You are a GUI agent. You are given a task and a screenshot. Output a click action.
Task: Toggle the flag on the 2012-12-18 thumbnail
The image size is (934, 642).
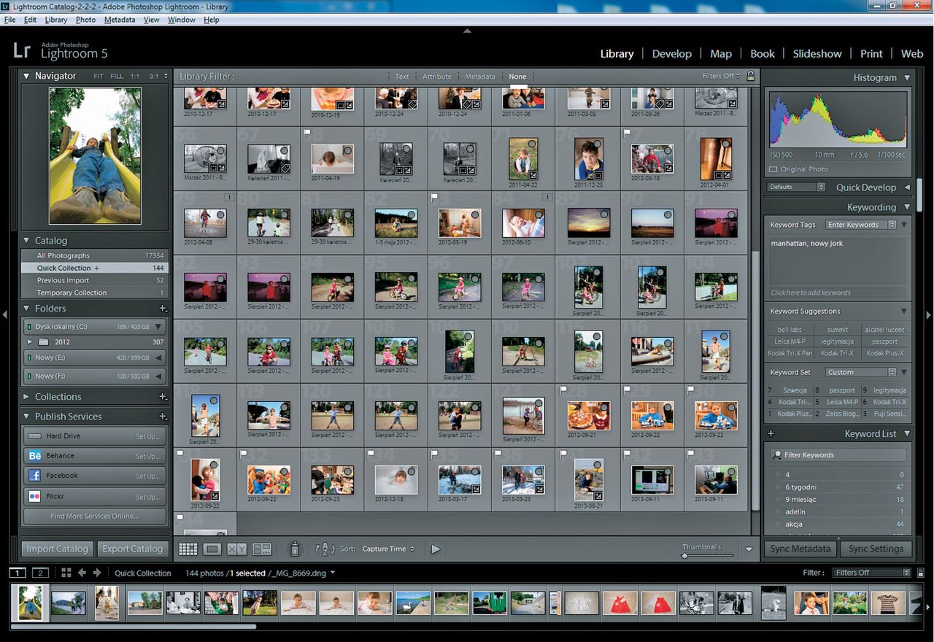(x=371, y=454)
